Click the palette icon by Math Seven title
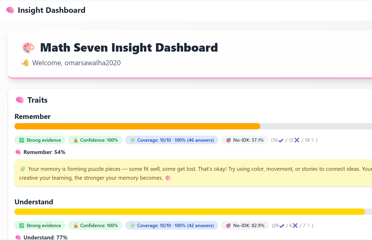Screen dimensions: 372x241 (29, 48)
